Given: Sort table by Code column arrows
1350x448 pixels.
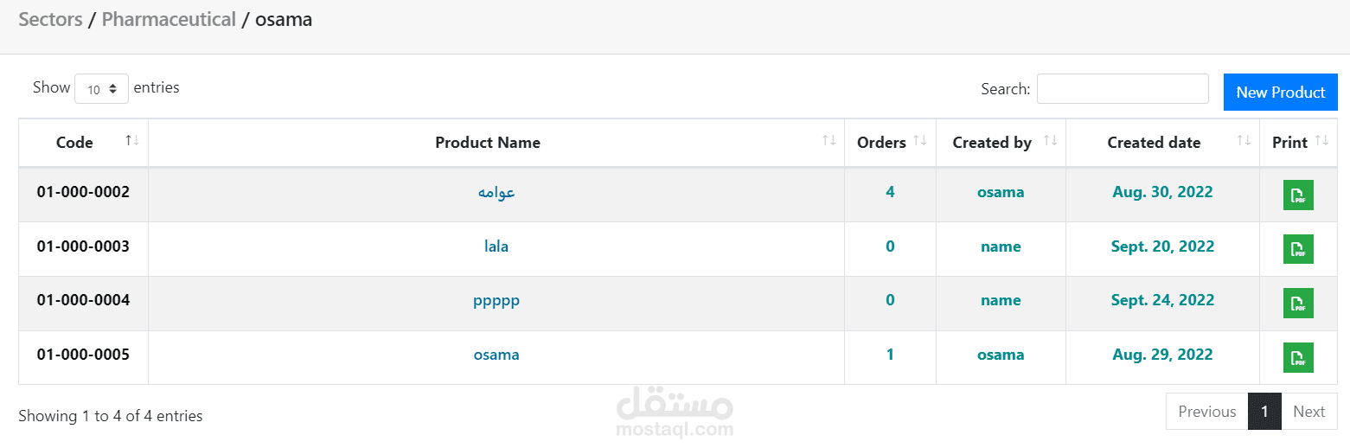Looking at the screenshot, I should point(132,140).
